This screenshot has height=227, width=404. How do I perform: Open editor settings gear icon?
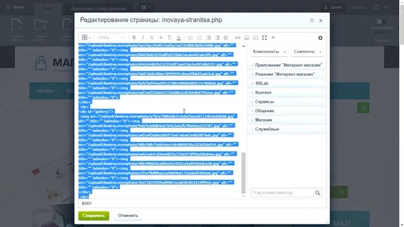320,38
